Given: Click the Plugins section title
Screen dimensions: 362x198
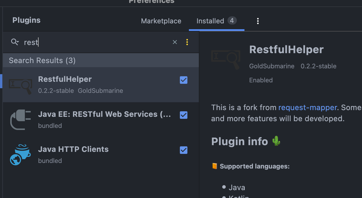Looking at the screenshot, I should tap(26, 20).
